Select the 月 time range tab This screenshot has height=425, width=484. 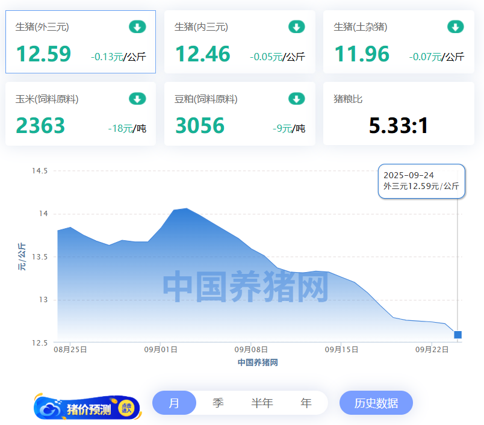(174, 403)
